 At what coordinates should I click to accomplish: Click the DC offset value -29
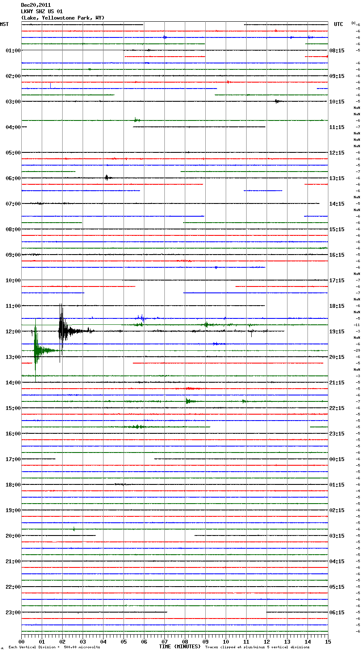point(357,350)
